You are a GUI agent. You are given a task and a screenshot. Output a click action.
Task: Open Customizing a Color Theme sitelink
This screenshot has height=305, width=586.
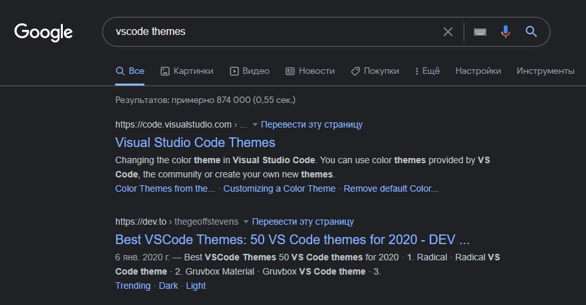click(279, 188)
